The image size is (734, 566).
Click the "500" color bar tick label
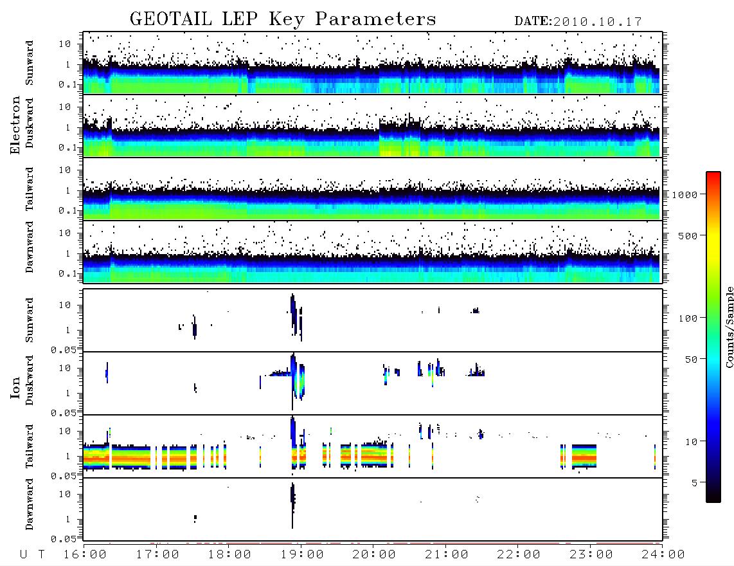click(688, 235)
